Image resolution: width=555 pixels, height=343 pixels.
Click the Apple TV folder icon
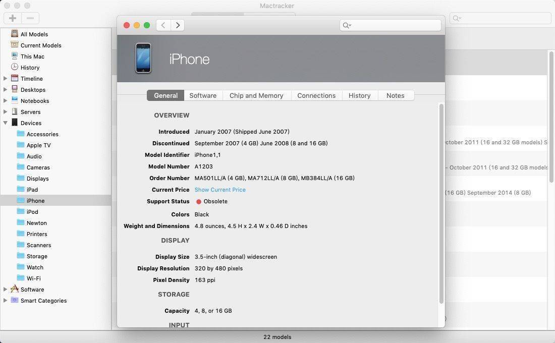pos(21,145)
